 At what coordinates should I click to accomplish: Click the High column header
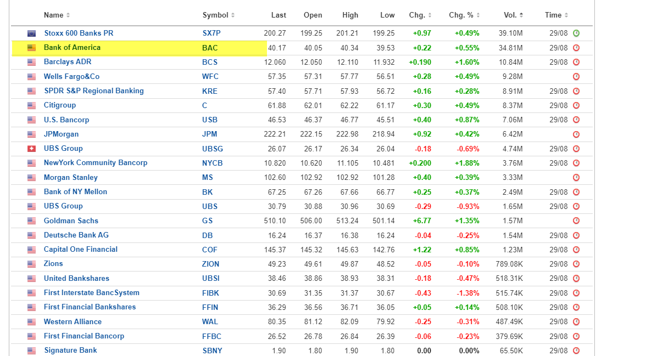point(350,15)
